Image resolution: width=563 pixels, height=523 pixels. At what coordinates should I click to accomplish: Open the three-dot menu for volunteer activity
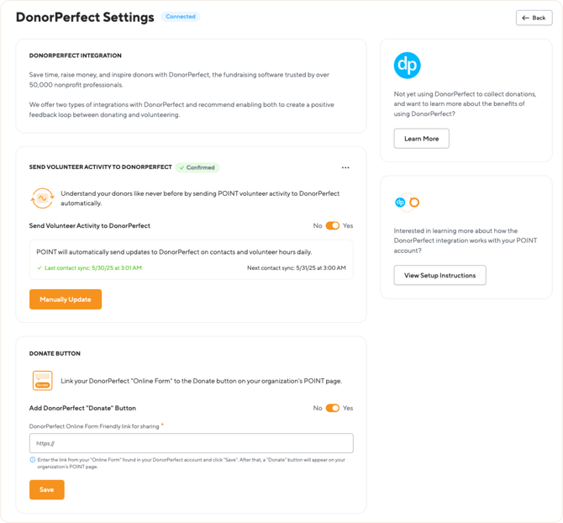point(345,168)
